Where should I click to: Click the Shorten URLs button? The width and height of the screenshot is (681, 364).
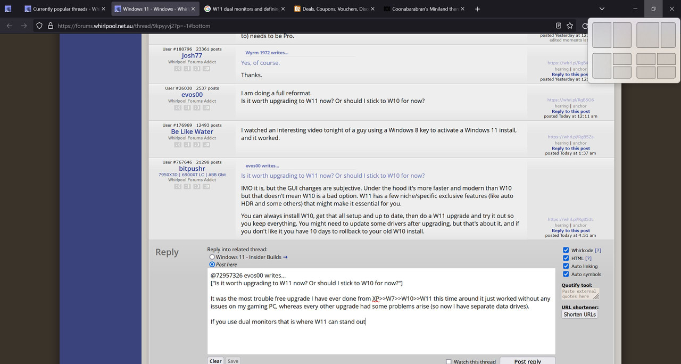click(580, 315)
